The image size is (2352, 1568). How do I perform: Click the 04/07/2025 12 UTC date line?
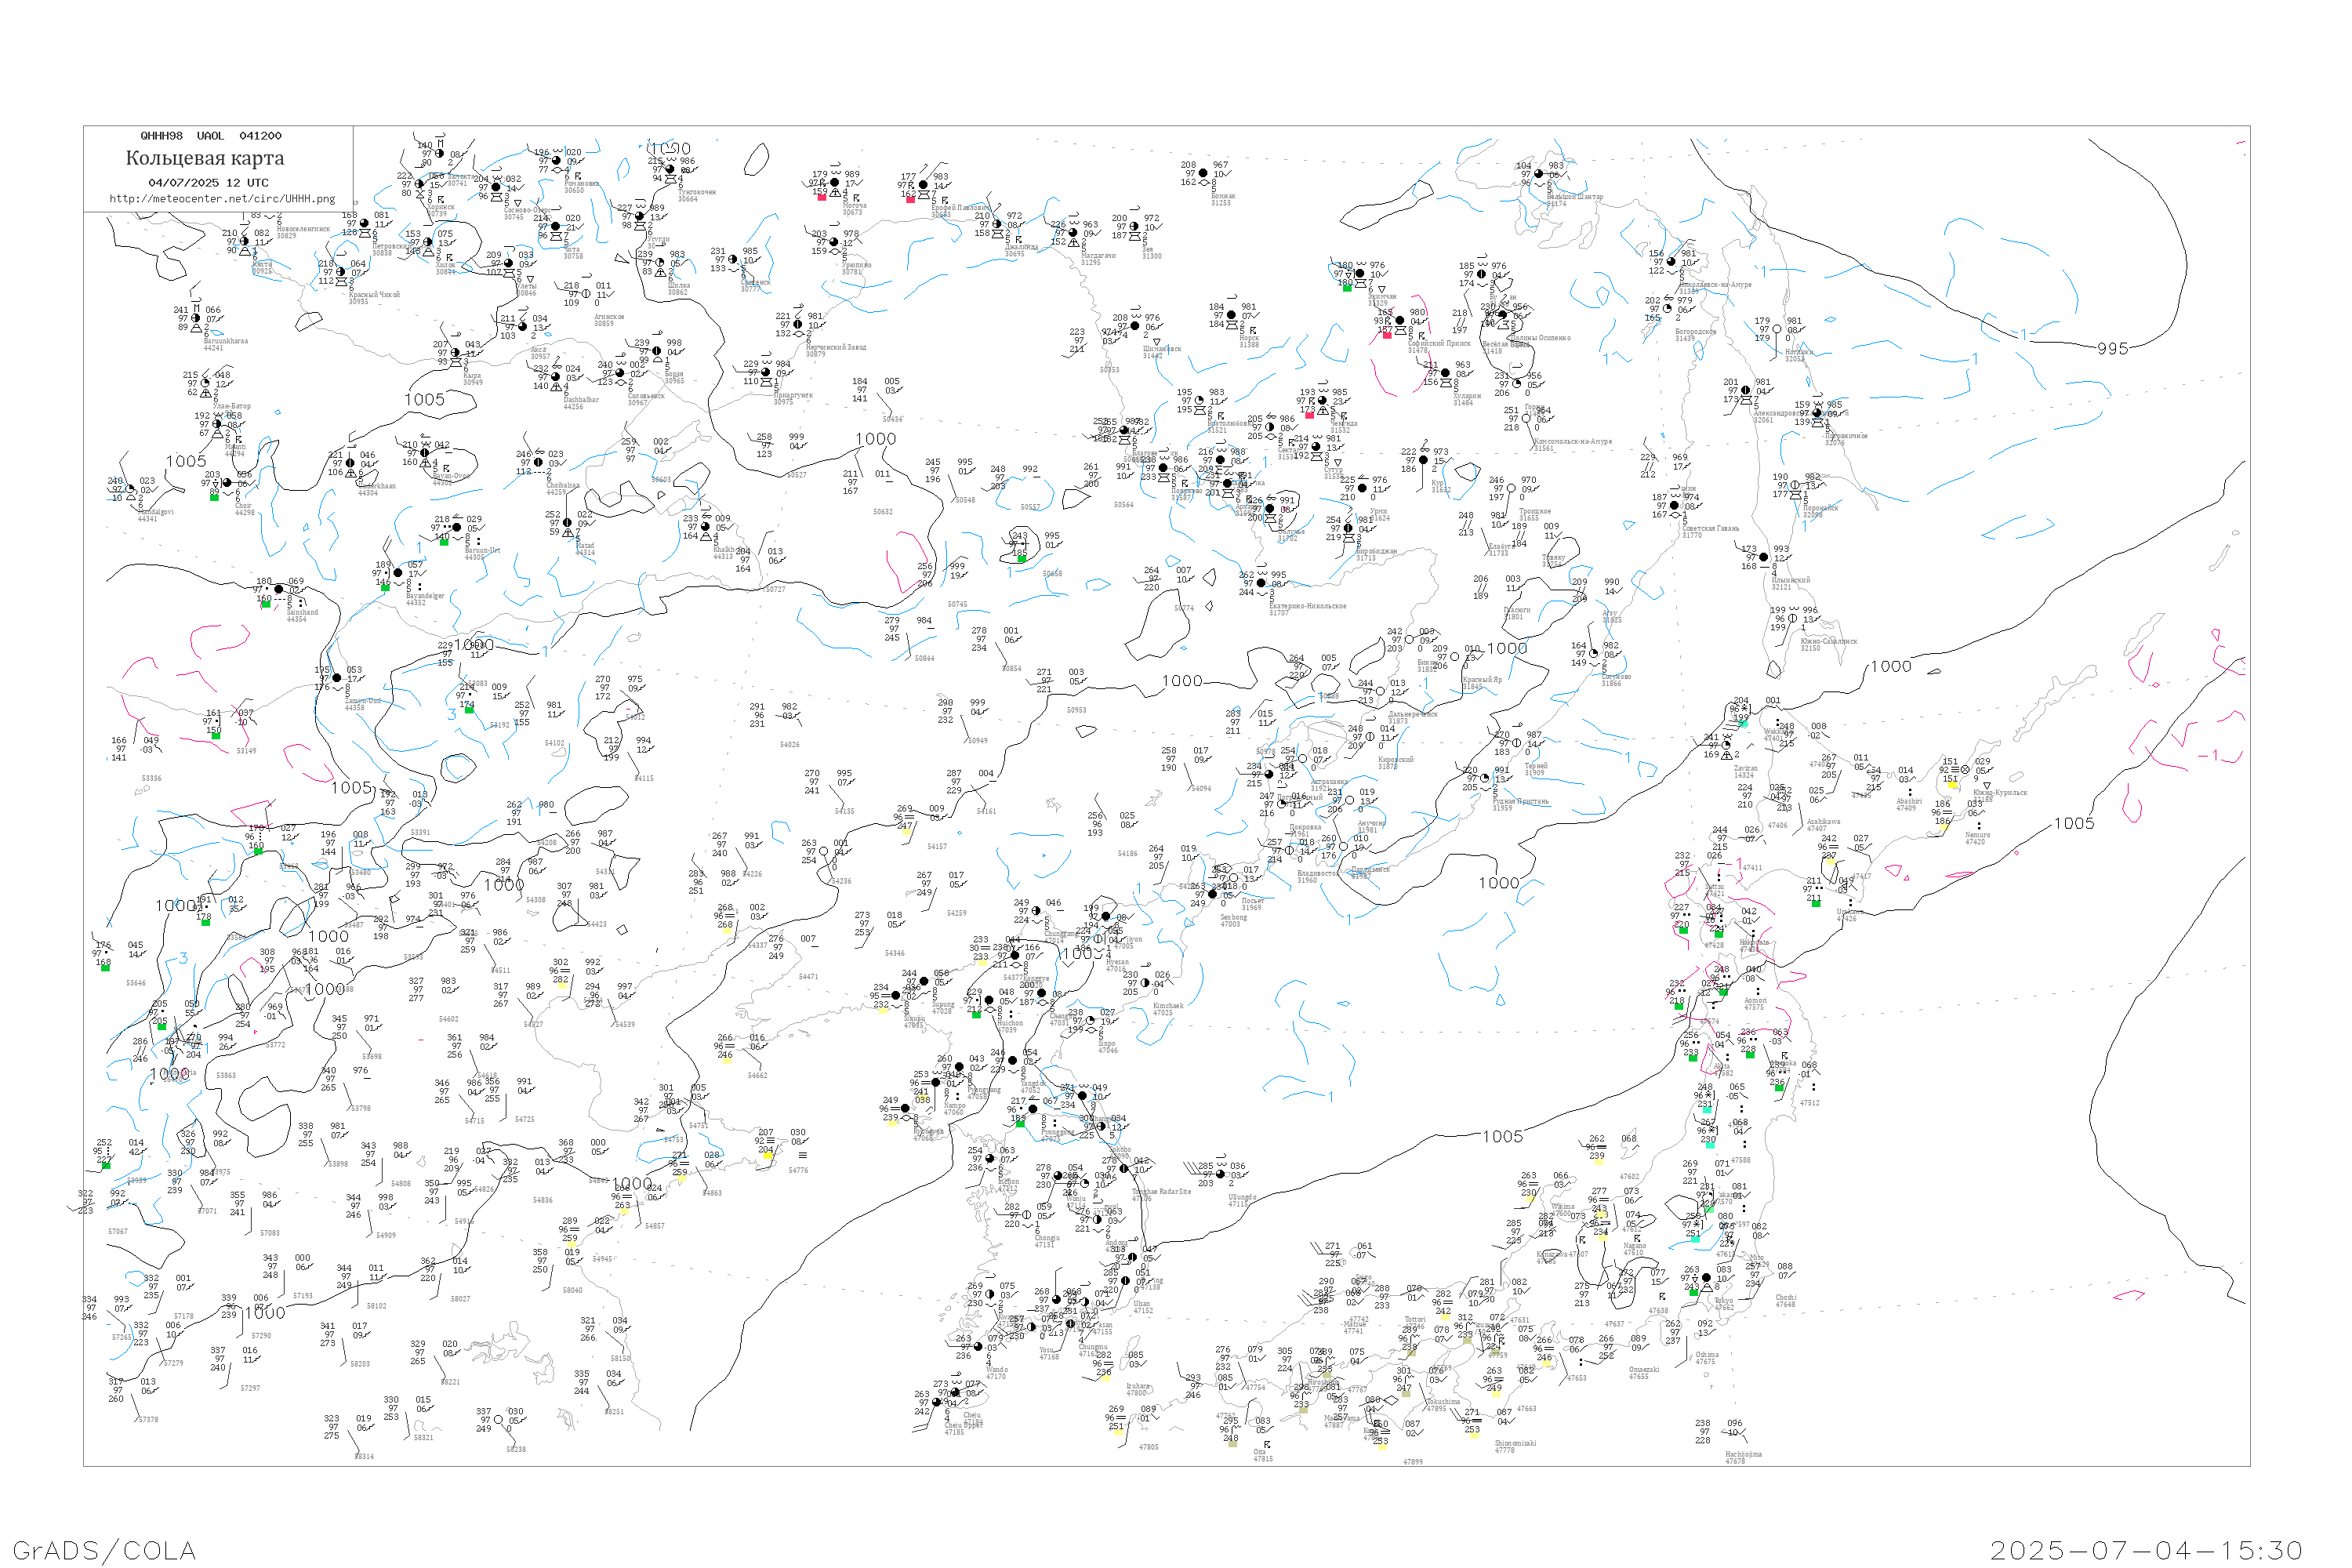(208, 183)
